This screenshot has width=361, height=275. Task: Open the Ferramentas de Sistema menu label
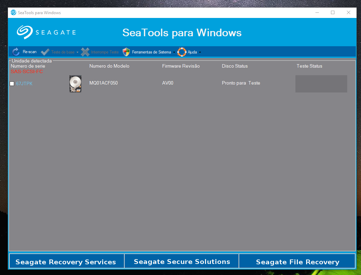152,52
